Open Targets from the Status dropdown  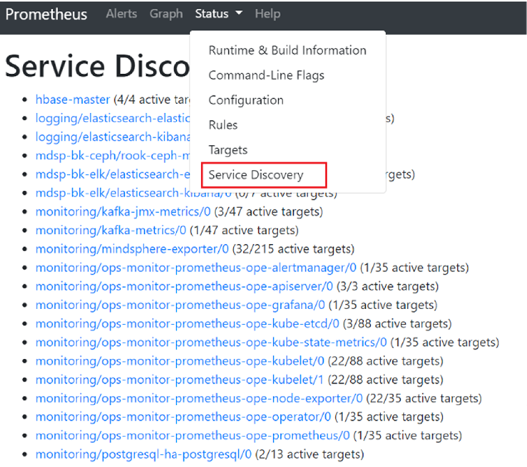click(x=228, y=150)
